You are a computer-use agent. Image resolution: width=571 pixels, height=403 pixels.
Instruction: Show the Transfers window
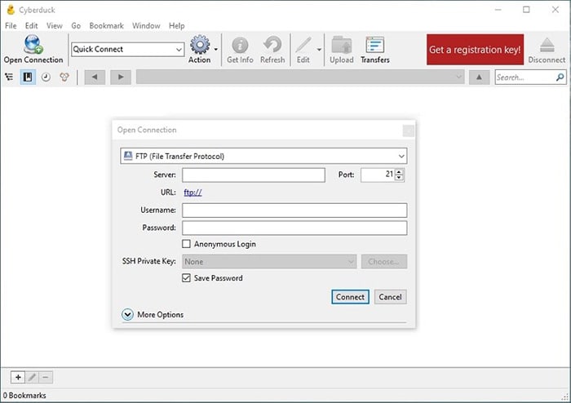375,50
